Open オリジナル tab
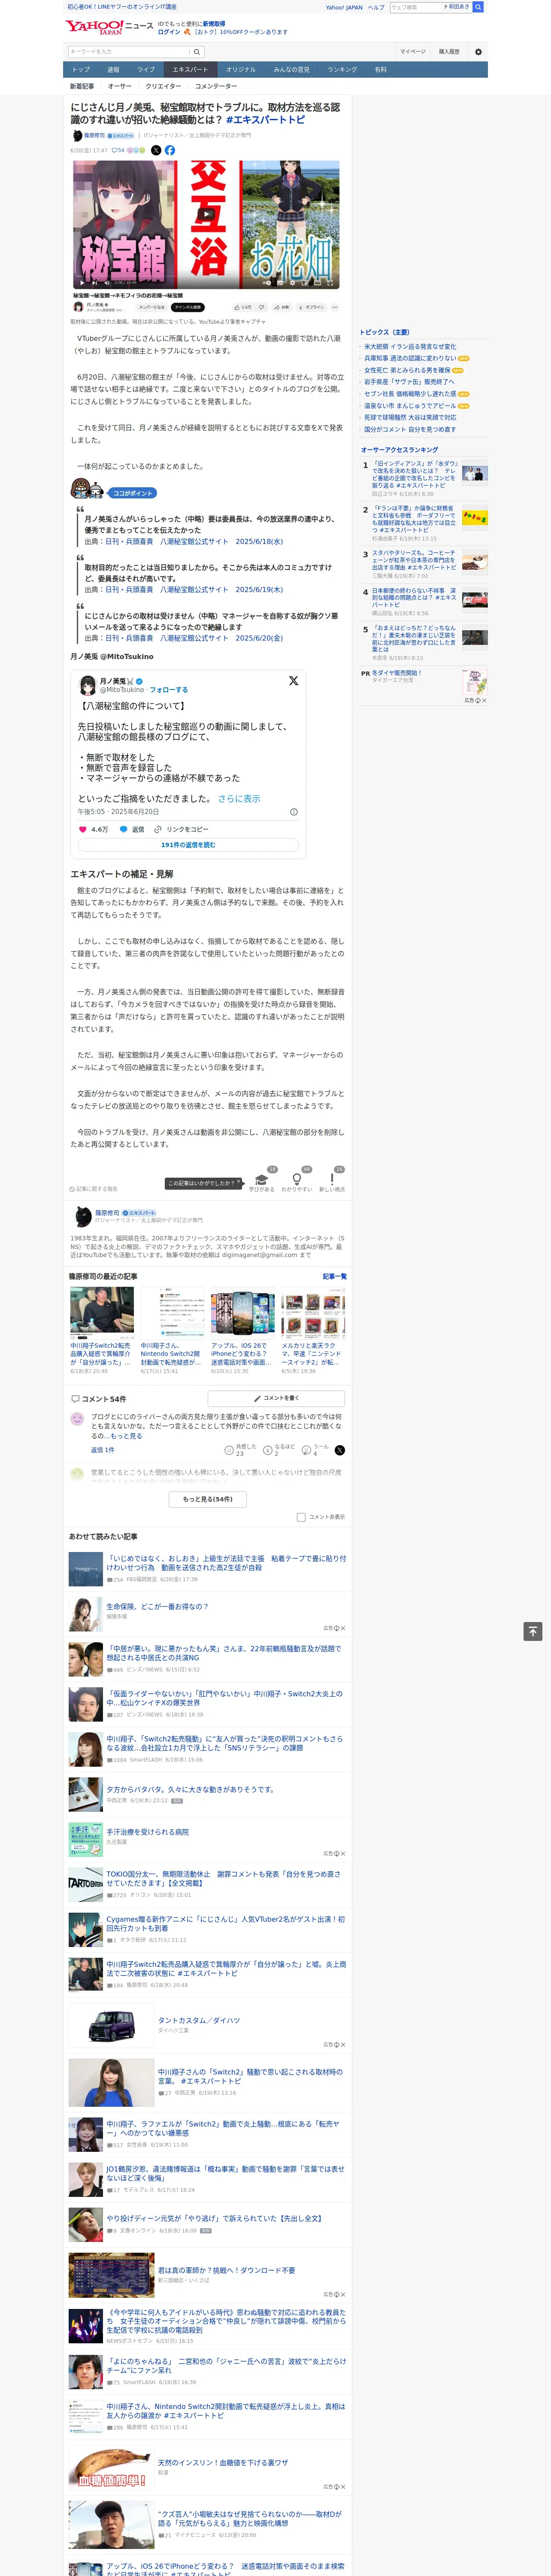Screen dimensions: 551x2576 point(241,70)
